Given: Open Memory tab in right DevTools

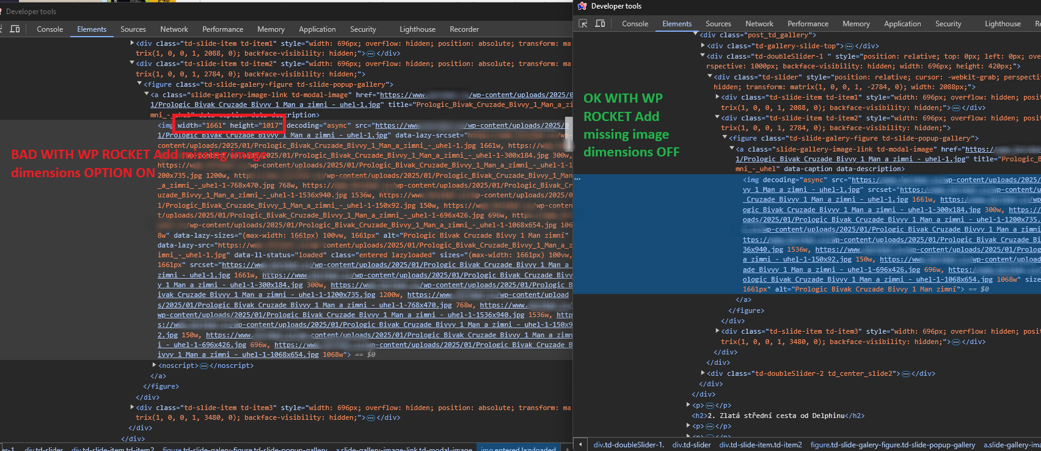Looking at the screenshot, I should (857, 24).
